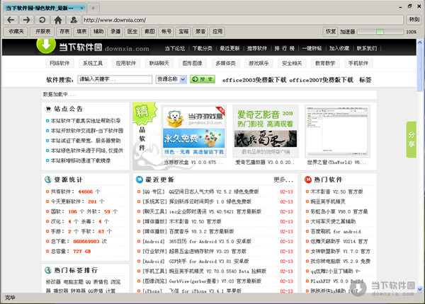
Task: Click the 医生 toolbar button
Action: (x=132, y=32)
